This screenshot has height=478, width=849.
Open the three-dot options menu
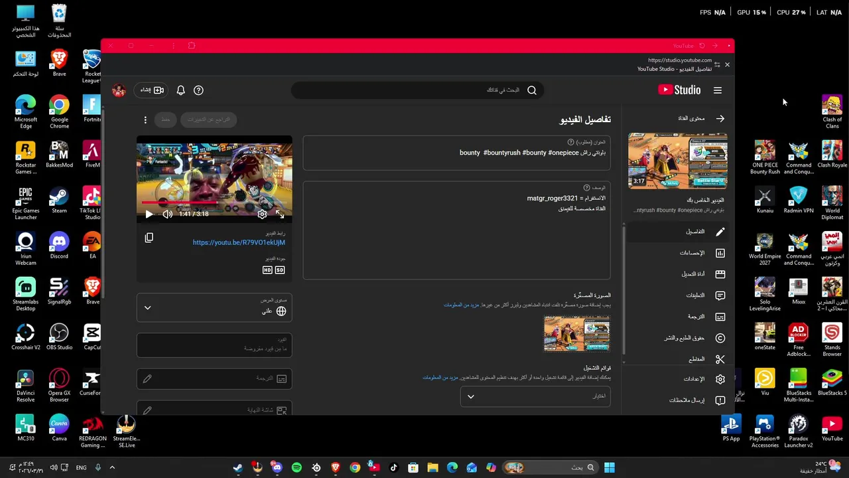pos(145,119)
